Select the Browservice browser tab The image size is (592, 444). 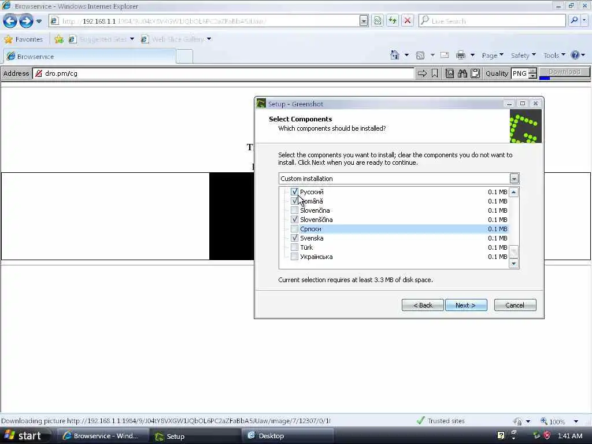[x=90, y=56]
